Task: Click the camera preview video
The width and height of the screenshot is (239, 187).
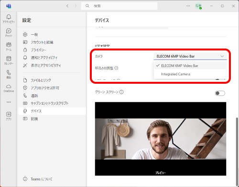Action: click(161, 139)
